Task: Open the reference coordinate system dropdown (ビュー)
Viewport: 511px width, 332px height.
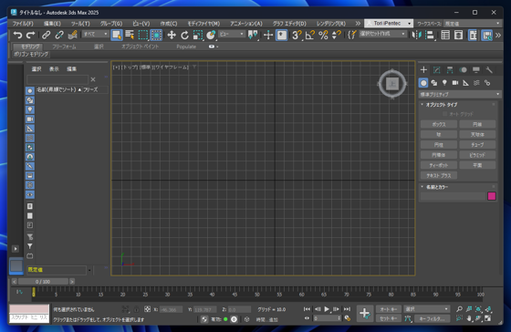Action: click(232, 34)
